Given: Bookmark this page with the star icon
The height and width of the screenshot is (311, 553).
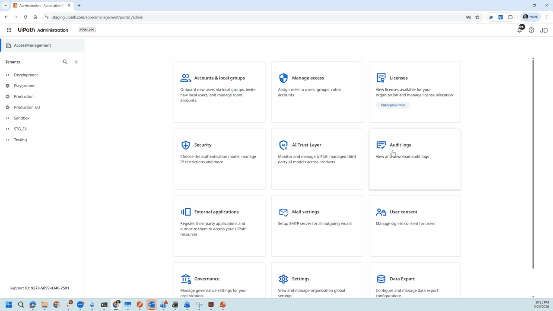Looking at the screenshot, I should click(x=477, y=17).
